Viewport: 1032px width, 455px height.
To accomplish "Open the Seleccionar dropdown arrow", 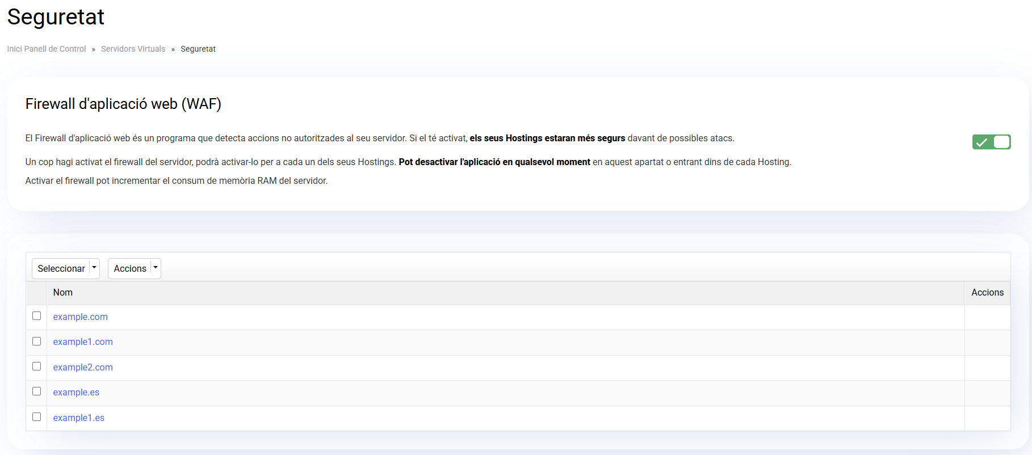I will 94,268.
